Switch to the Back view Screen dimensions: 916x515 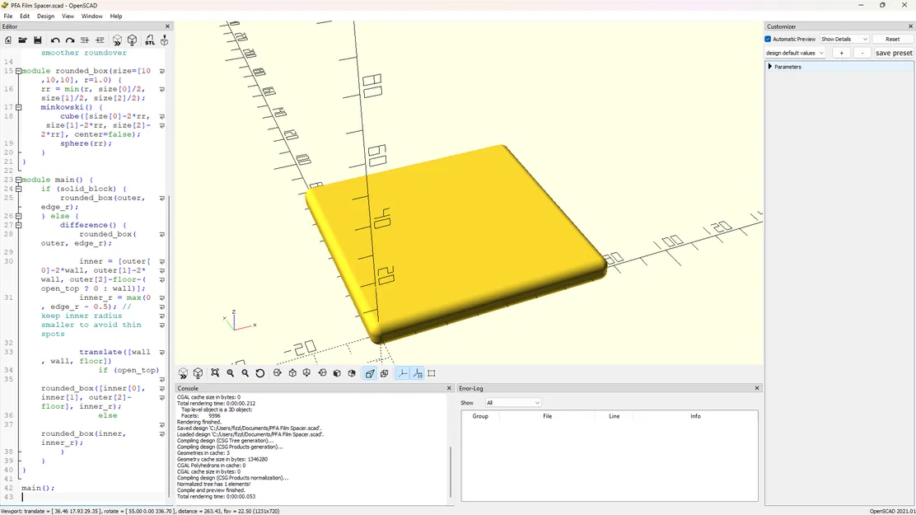coord(352,373)
